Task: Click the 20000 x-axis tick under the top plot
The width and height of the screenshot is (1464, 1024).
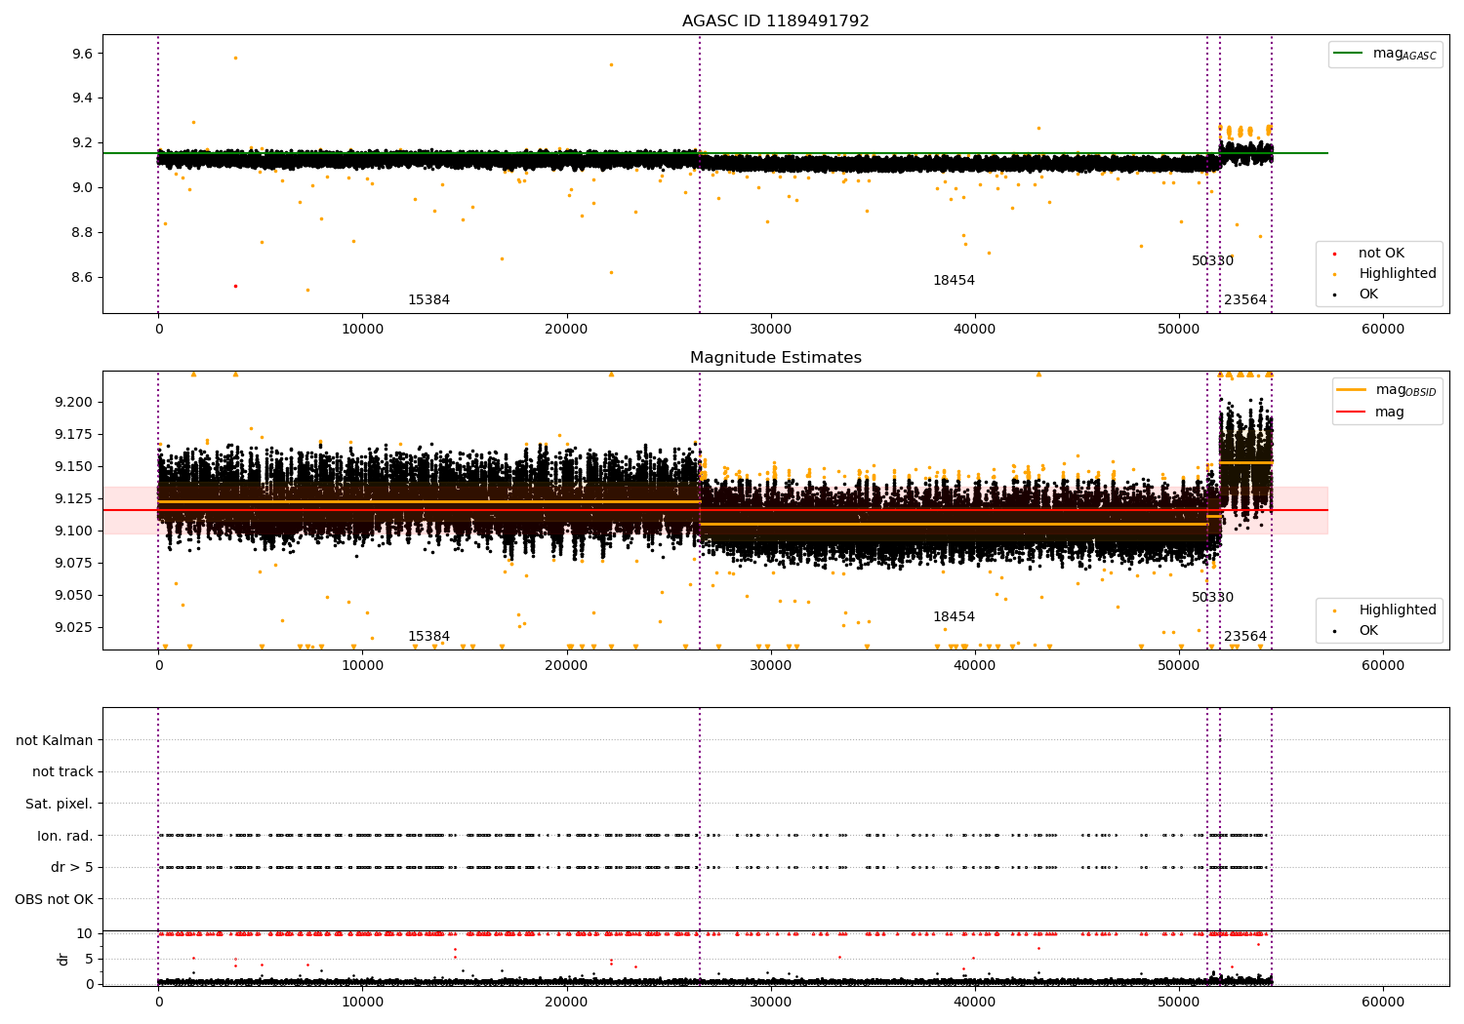Action: (x=566, y=330)
